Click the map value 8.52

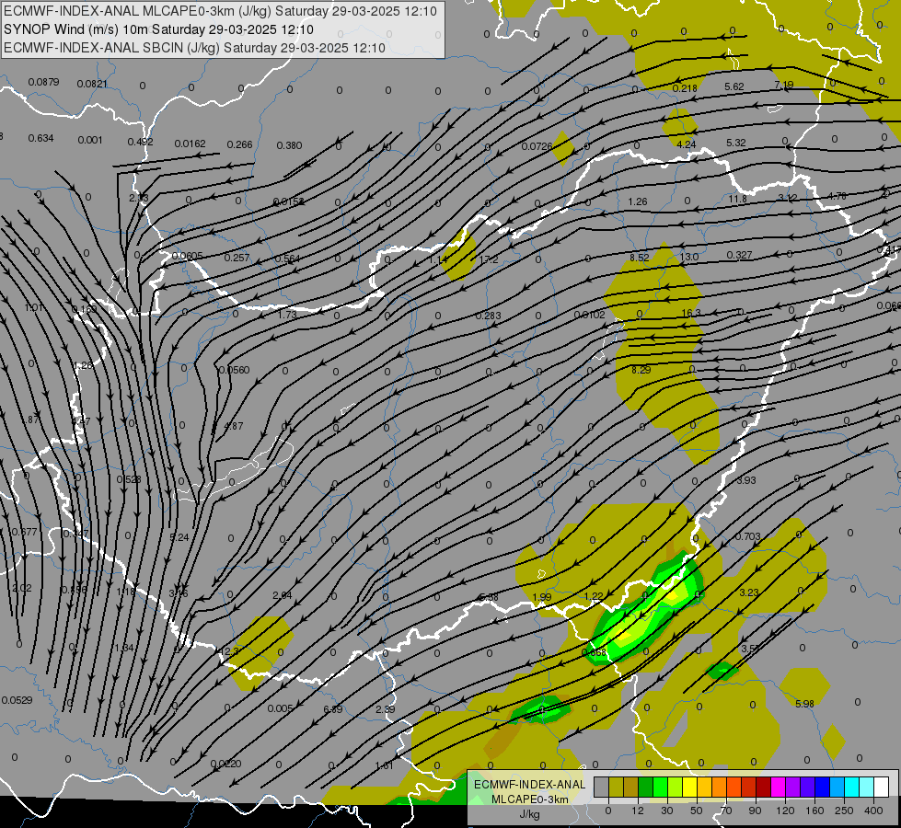pos(640,258)
